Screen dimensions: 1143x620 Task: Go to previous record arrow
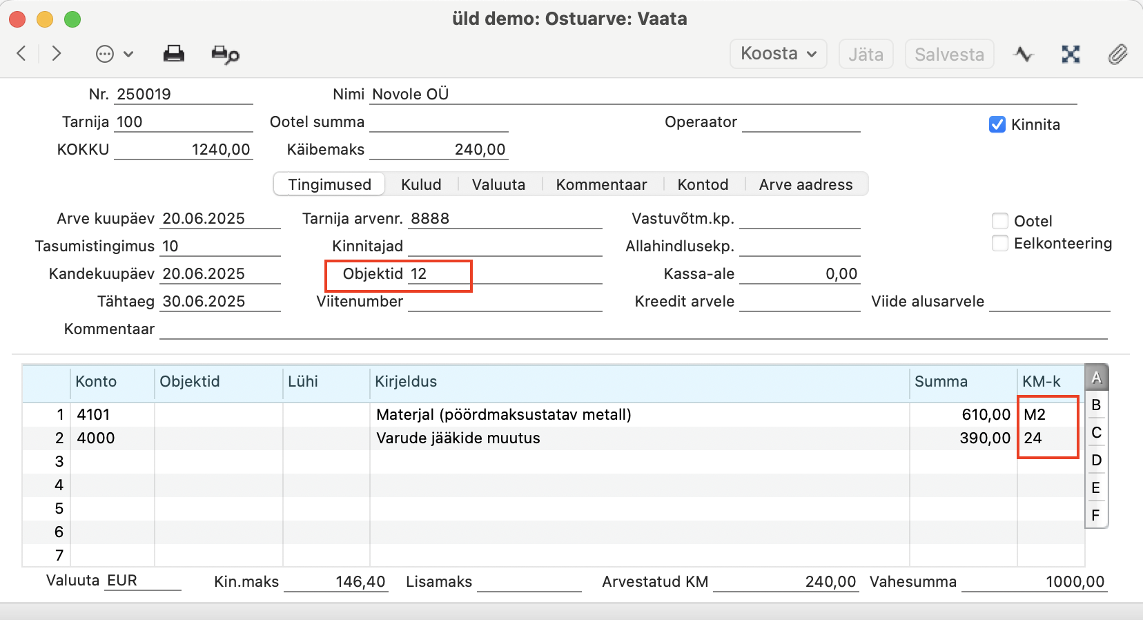point(21,53)
